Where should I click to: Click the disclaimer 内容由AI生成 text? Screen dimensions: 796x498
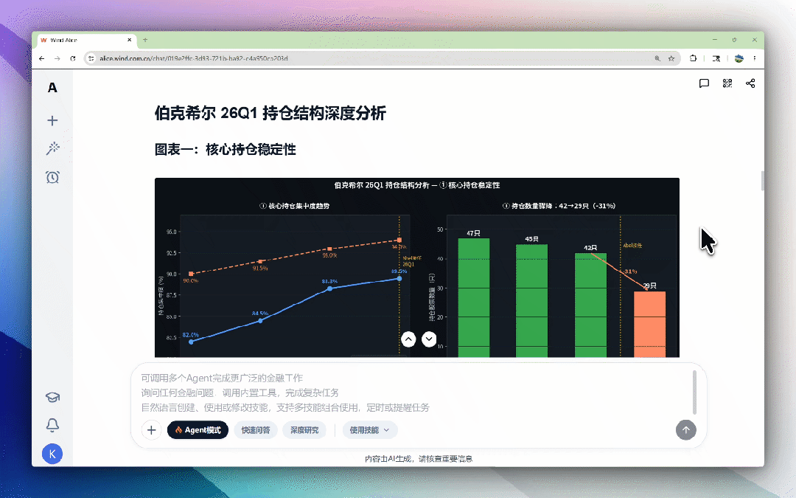[419, 458]
